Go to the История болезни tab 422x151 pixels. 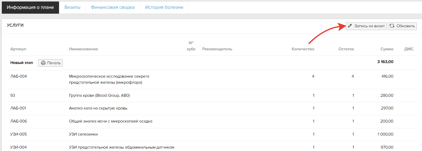click(x=164, y=7)
